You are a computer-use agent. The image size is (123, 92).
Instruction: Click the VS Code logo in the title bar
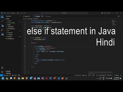[x=2, y=13]
